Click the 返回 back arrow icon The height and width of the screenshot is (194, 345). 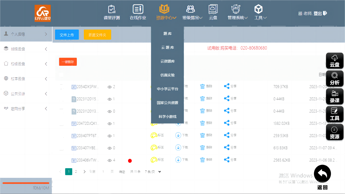click(x=322, y=173)
